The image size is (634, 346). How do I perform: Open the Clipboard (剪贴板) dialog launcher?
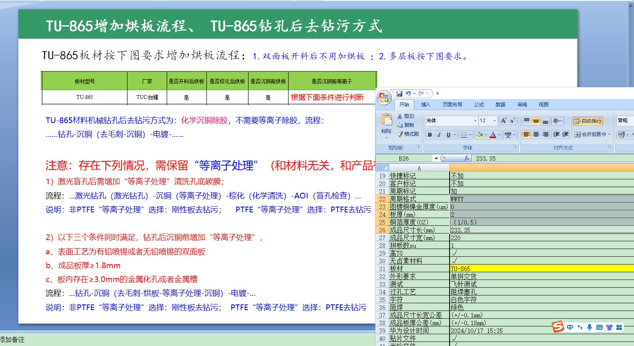point(419,147)
